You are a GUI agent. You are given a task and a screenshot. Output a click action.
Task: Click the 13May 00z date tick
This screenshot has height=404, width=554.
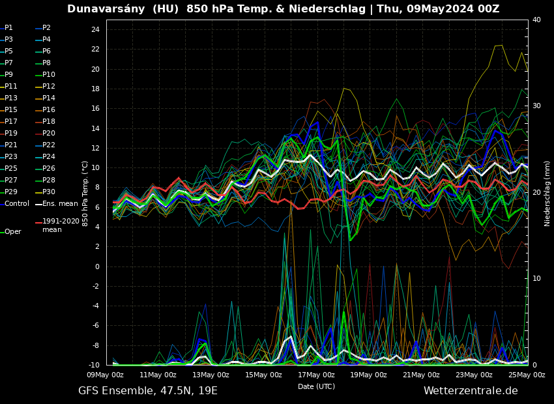click(x=211, y=375)
